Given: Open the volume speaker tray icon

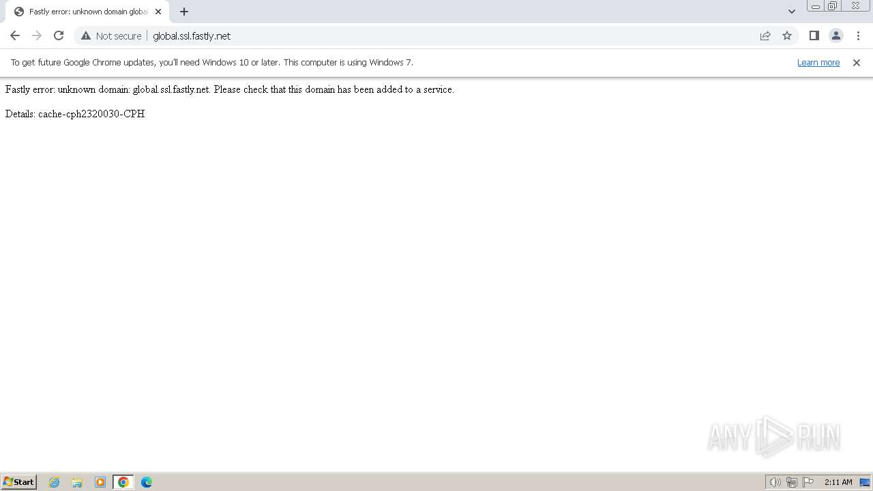Looking at the screenshot, I should [775, 482].
